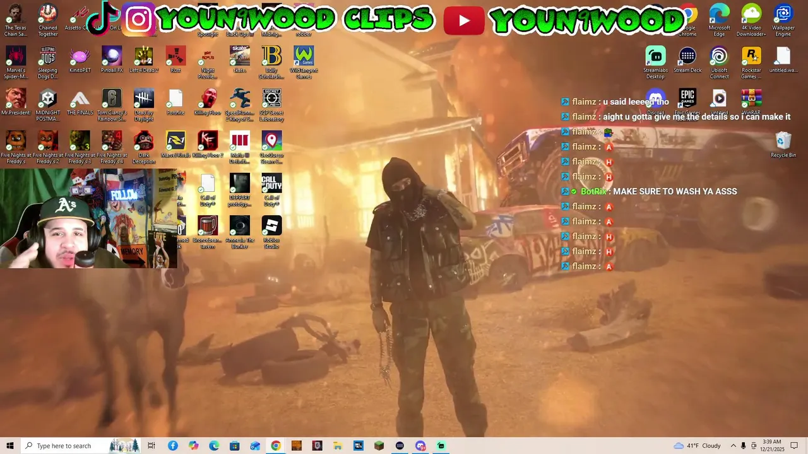Image resolution: width=808 pixels, height=454 pixels.
Task: Open the Minecraft block taskbar icon
Action: (x=379, y=446)
